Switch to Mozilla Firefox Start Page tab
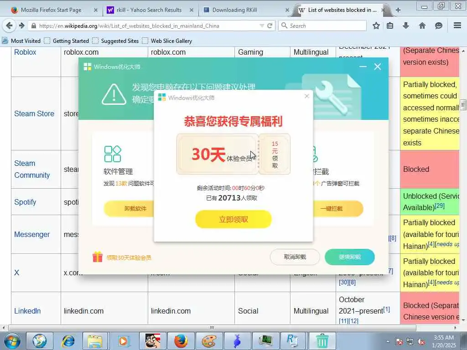This screenshot has height=350, width=467. pos(51,10)
